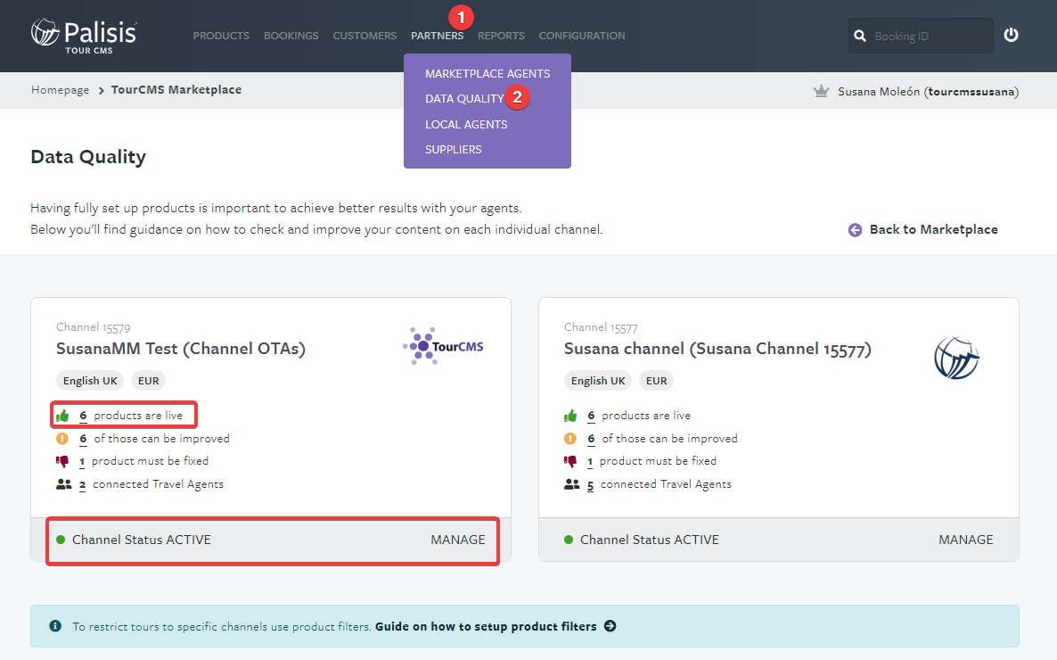Image resolution: width=1057 pixels, height=660 pixels.
Task: Click thumbs-up icon in Susana channel card
Action: click(x=570, y=416)
